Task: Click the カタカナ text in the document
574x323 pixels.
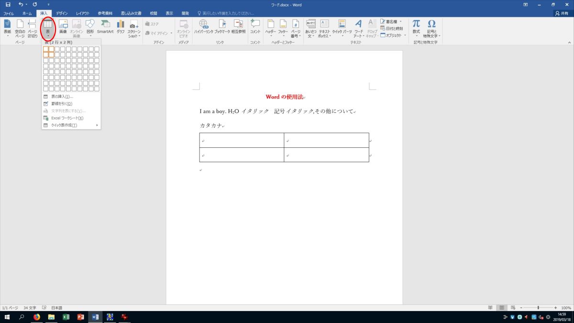Action: point(210,126)
